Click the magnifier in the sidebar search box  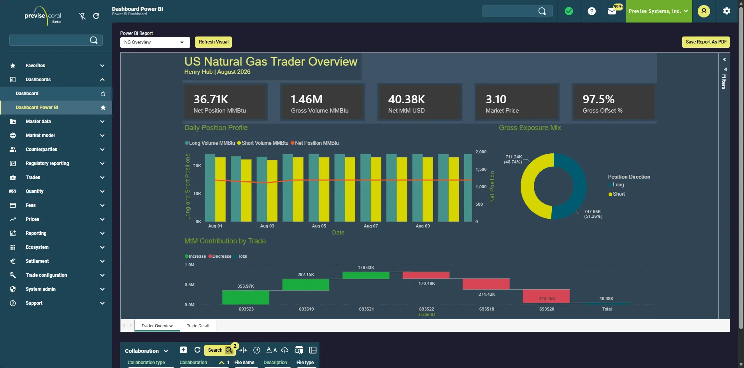(94, 40)
